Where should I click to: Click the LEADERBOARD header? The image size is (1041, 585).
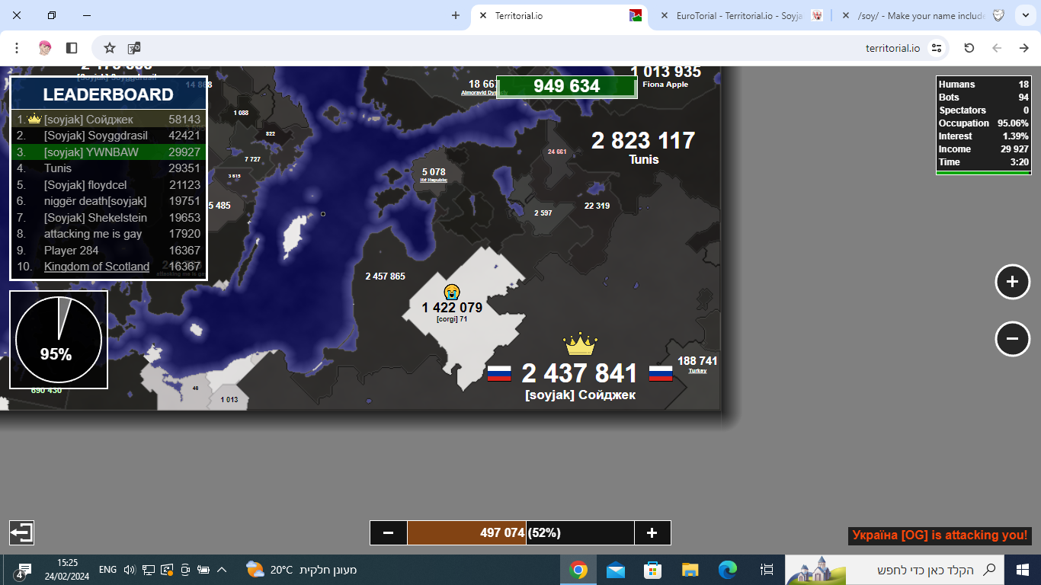point(108,94)
